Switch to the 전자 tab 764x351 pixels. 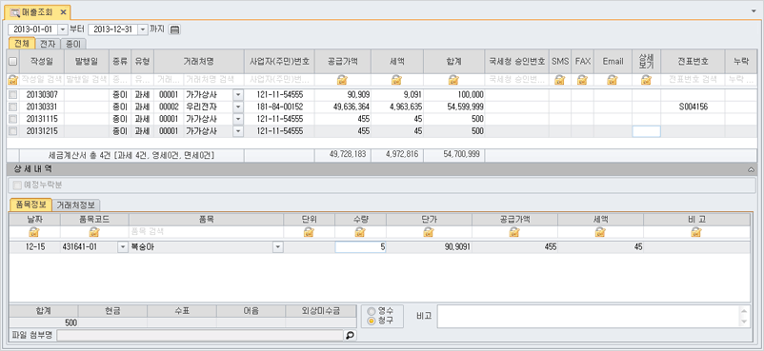tap(48, 44)
